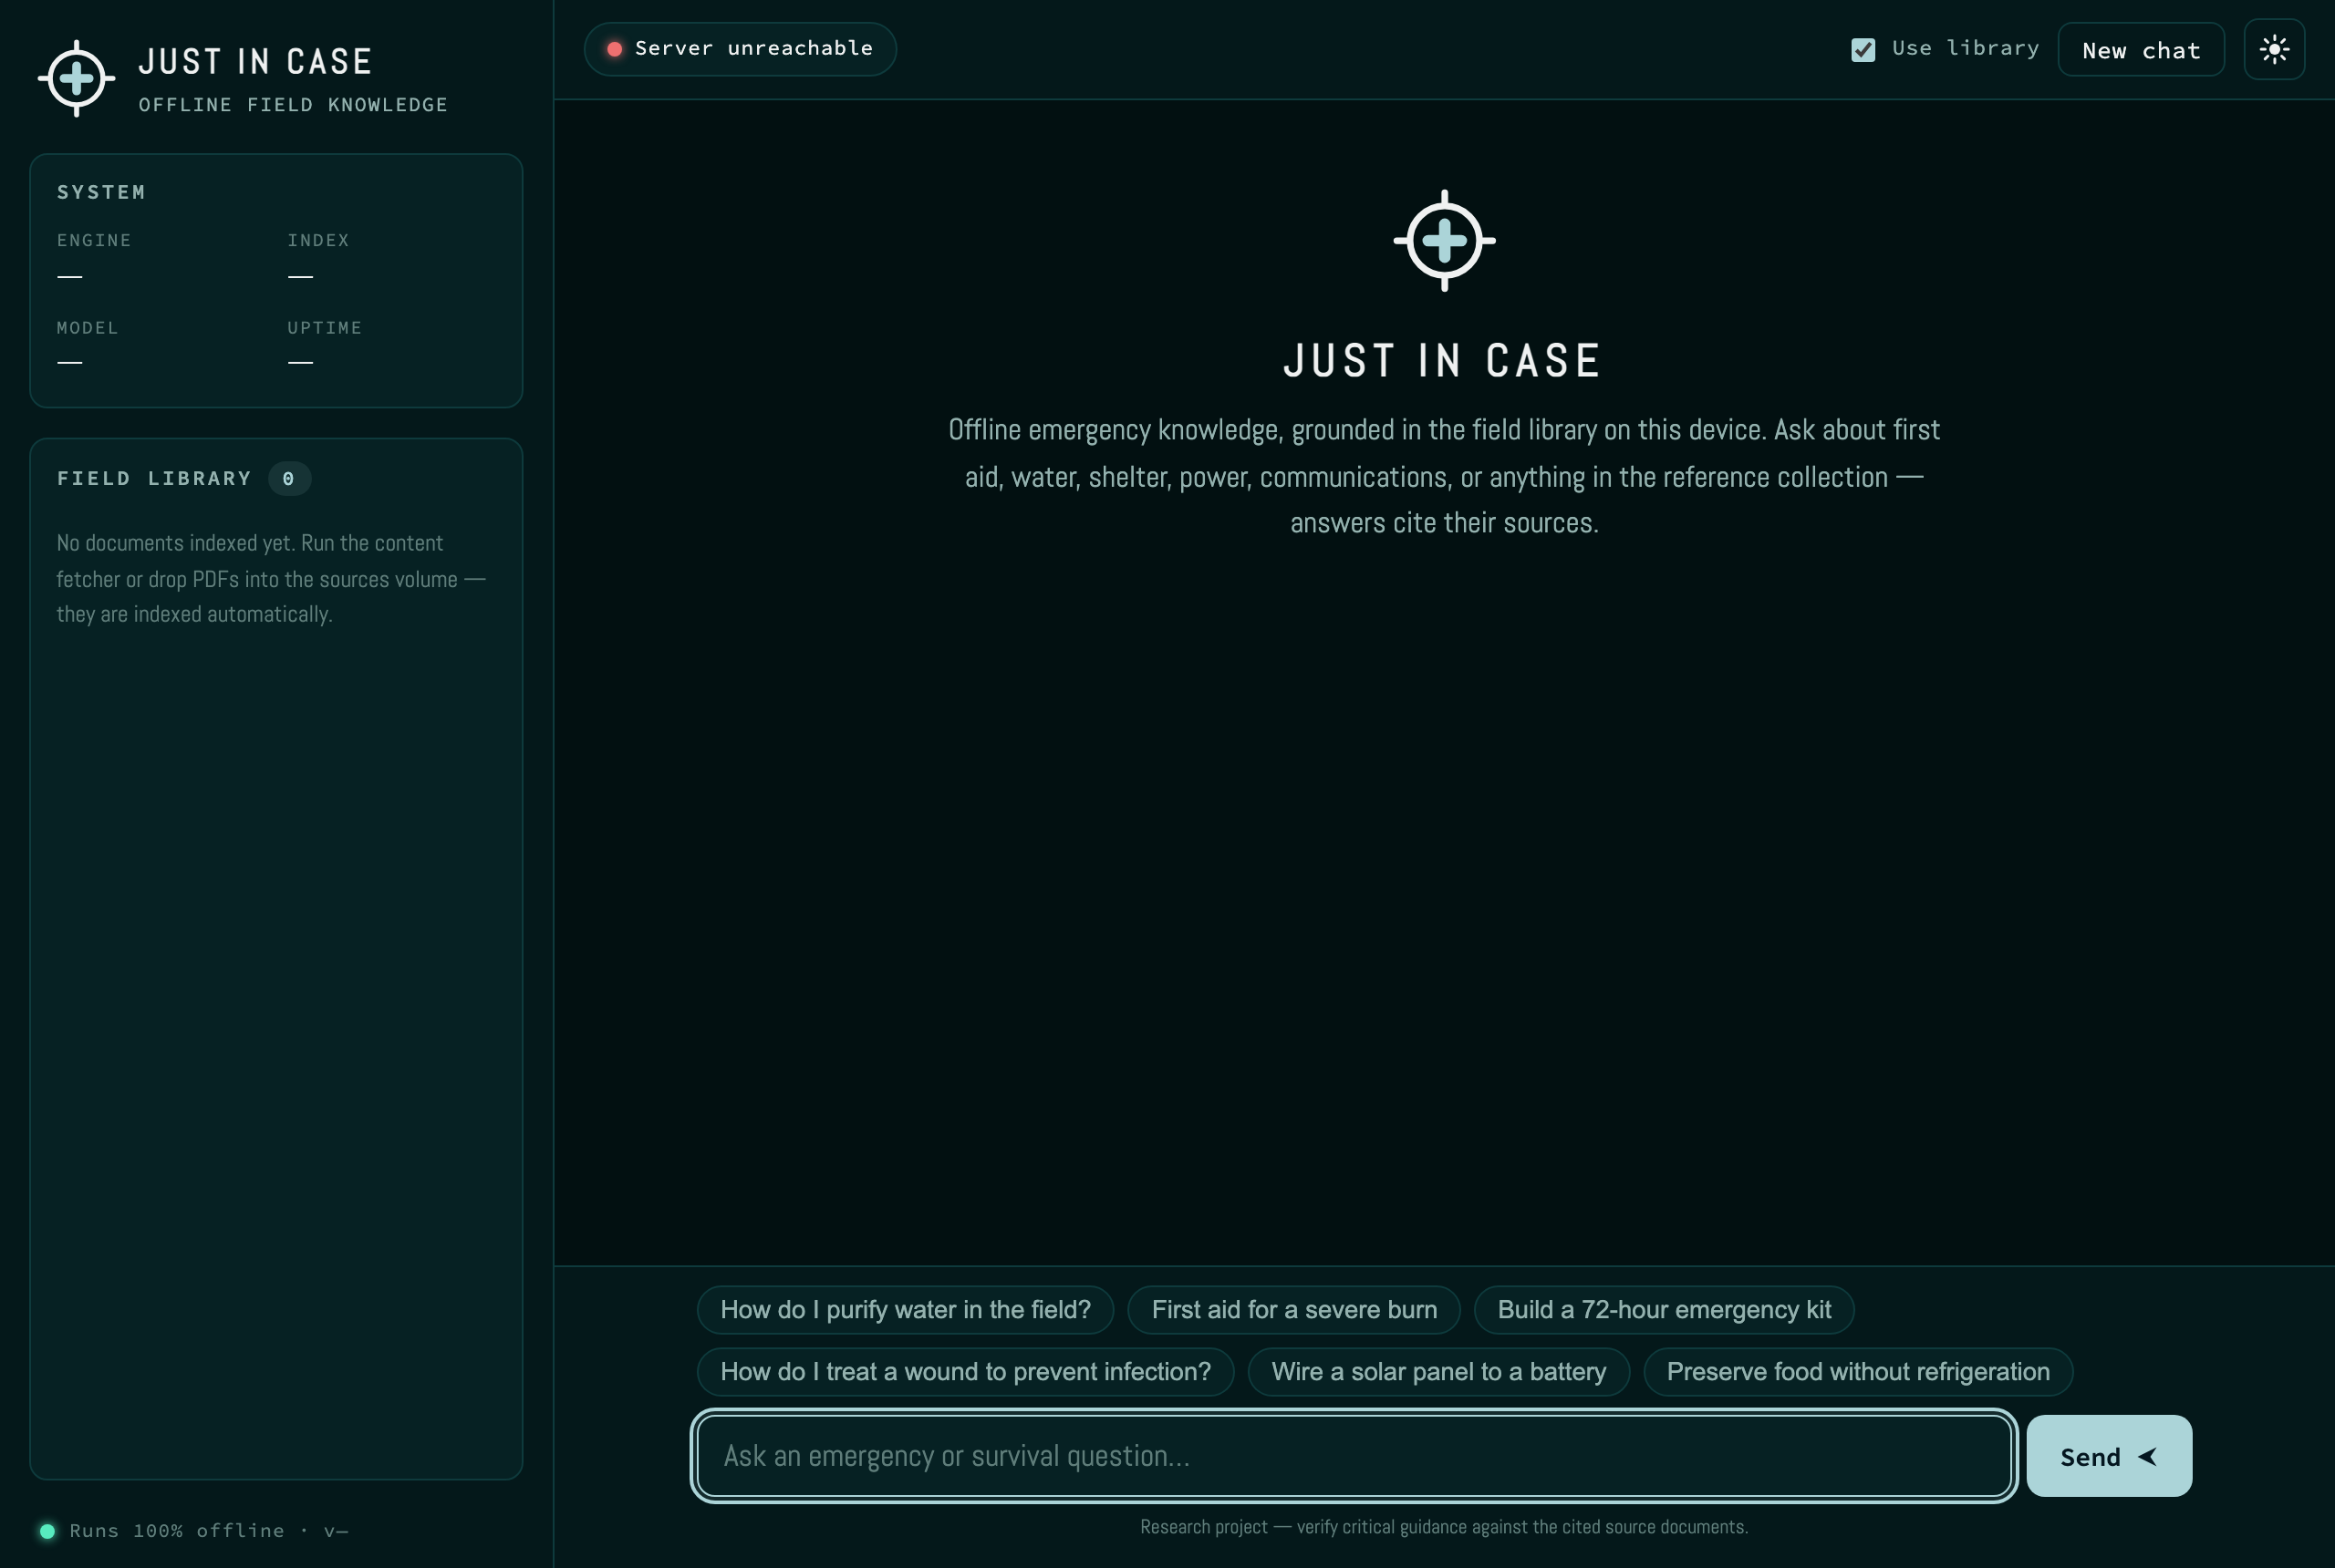
Task: Click the 'Use library' label text
Action: click(1965, 48)
